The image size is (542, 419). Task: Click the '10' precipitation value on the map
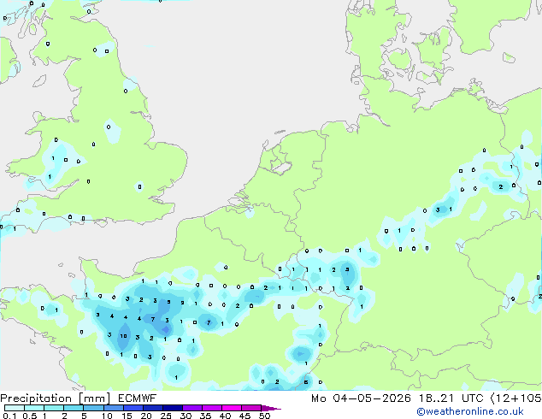coord(123,336)
